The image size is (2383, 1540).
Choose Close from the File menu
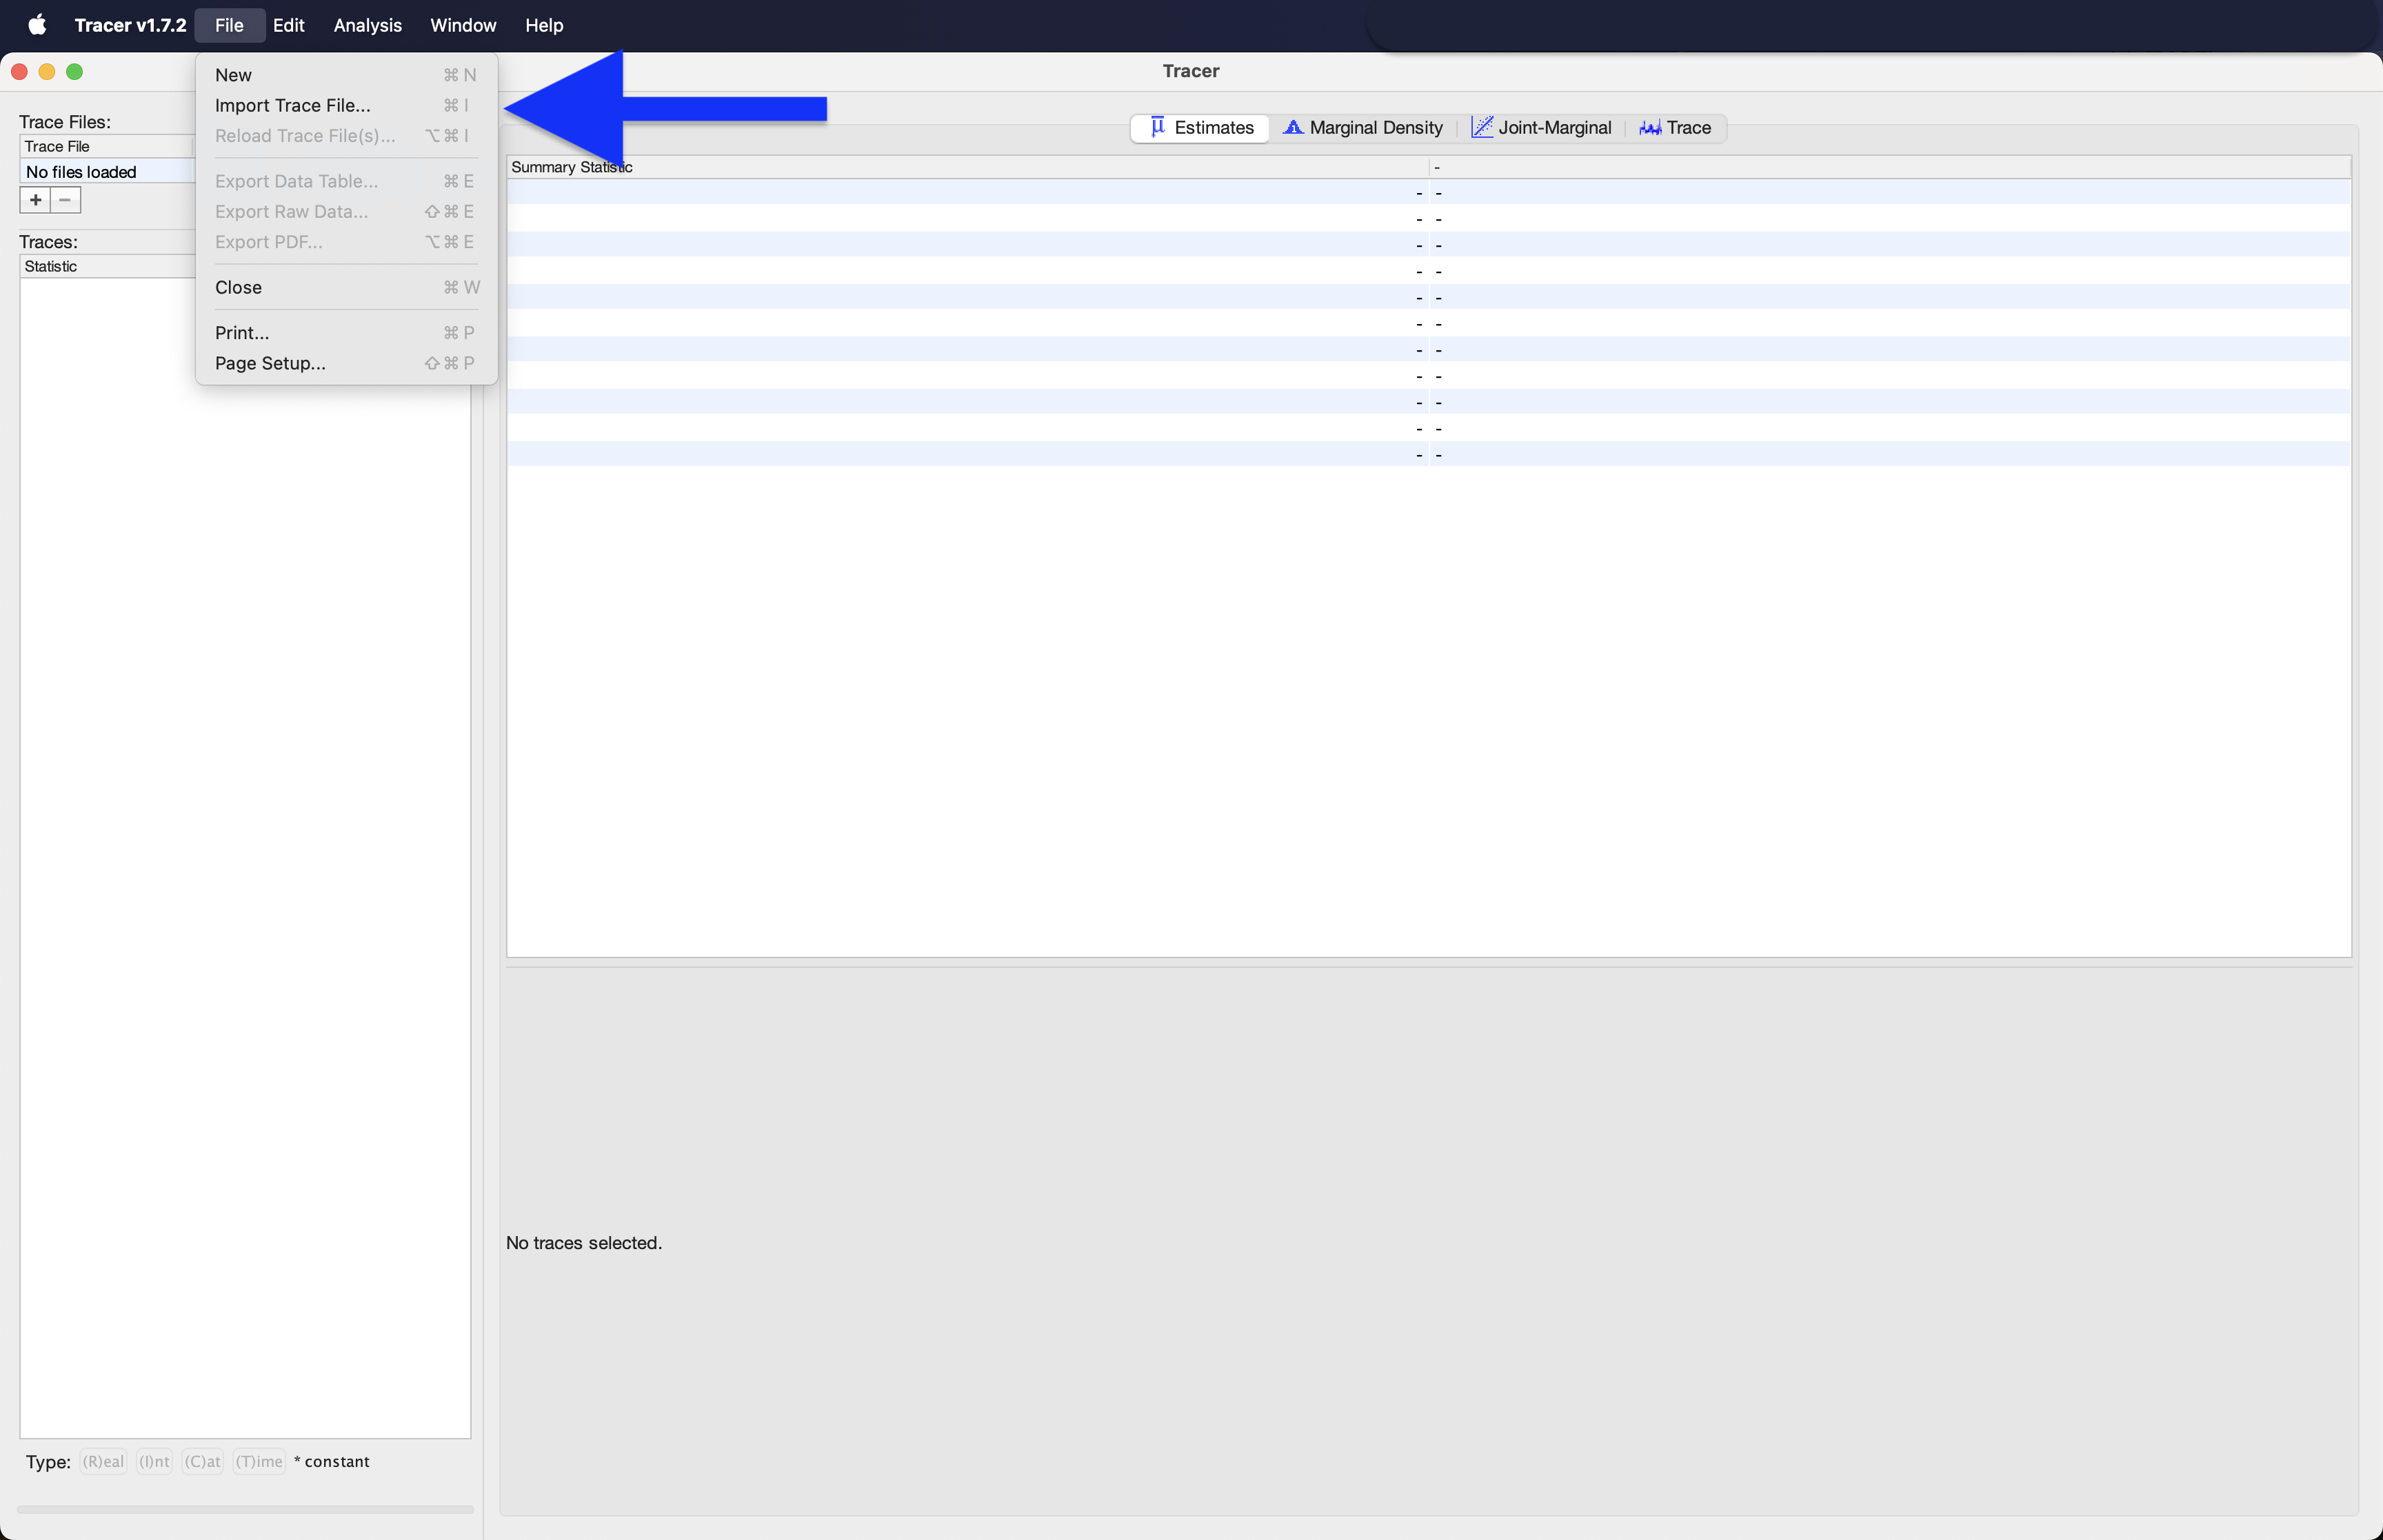point(346,287)
